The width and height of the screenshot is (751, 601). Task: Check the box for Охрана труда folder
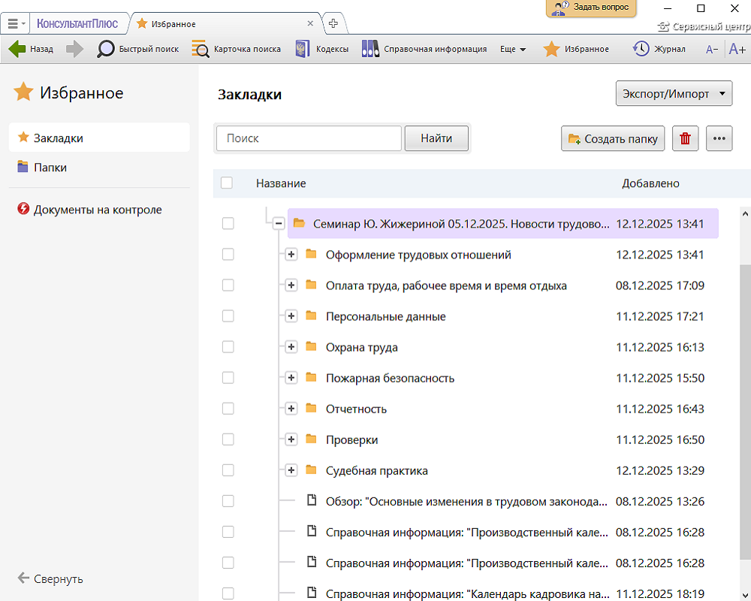pos(228,347)
